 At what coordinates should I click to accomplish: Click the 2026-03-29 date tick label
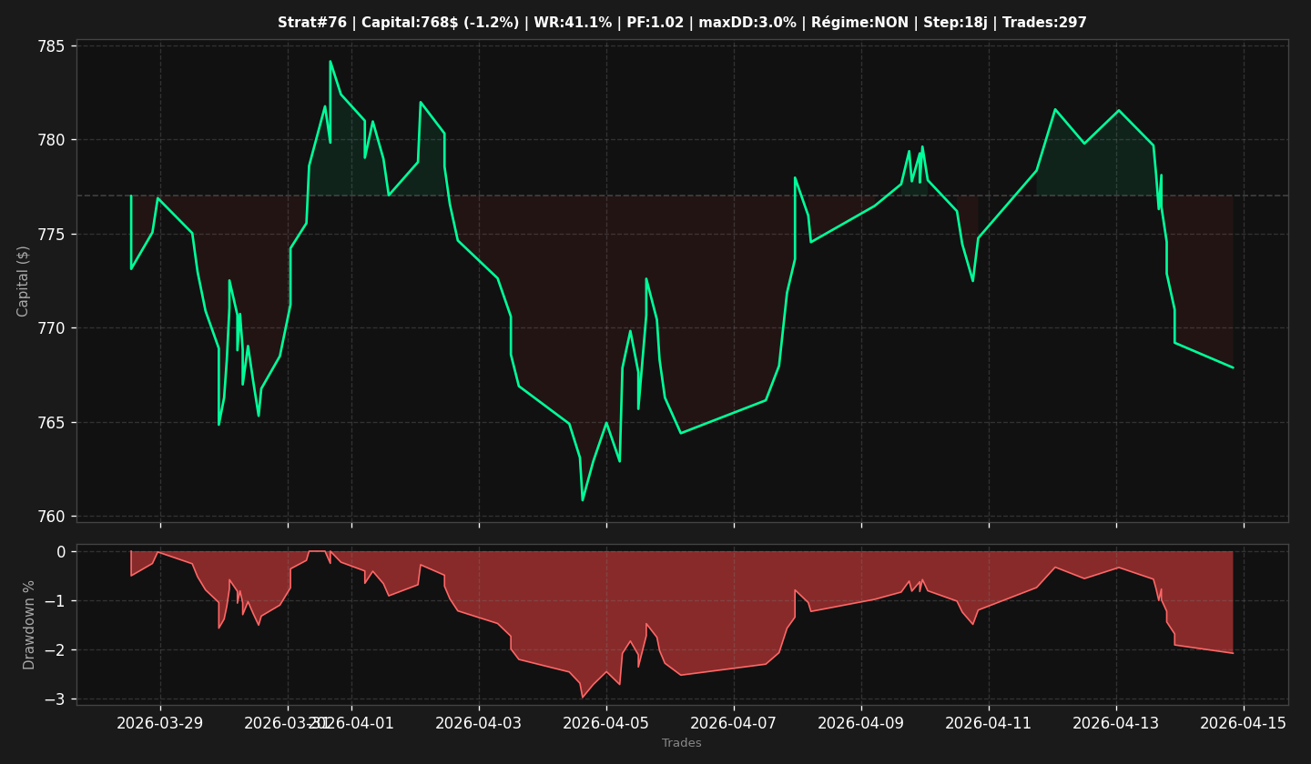point(160,723)
